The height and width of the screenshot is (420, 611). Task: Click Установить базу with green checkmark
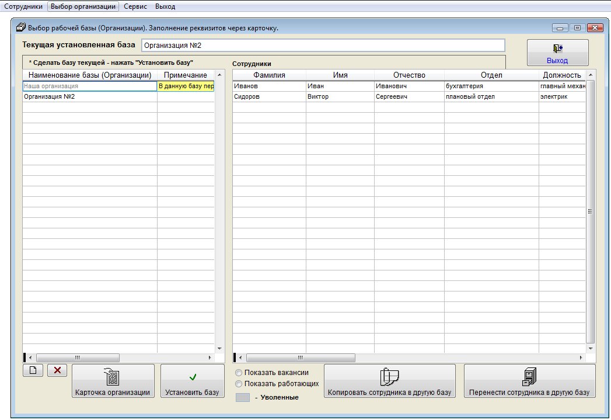193,381
